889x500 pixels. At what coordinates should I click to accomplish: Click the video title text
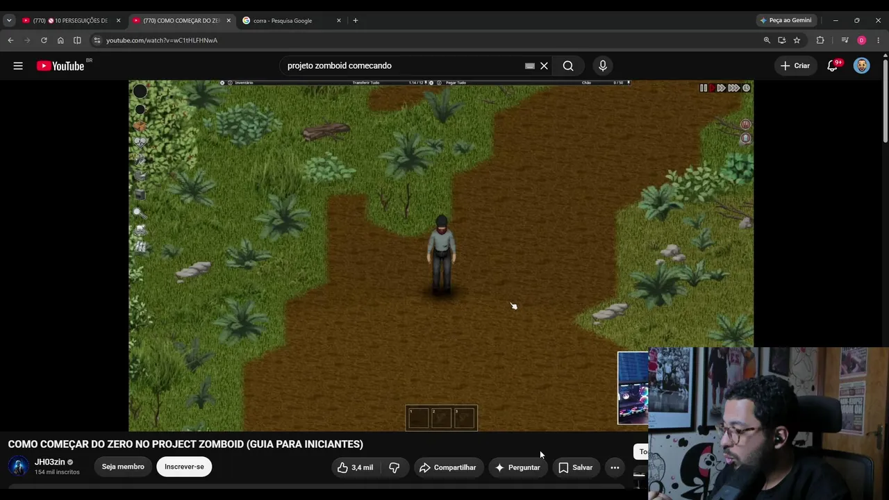pyautogui.click(x=185, y=444)
